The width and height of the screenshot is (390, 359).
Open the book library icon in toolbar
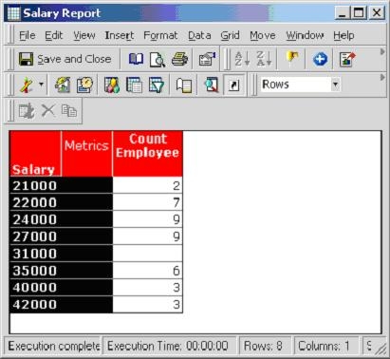[x=136, y=59]
